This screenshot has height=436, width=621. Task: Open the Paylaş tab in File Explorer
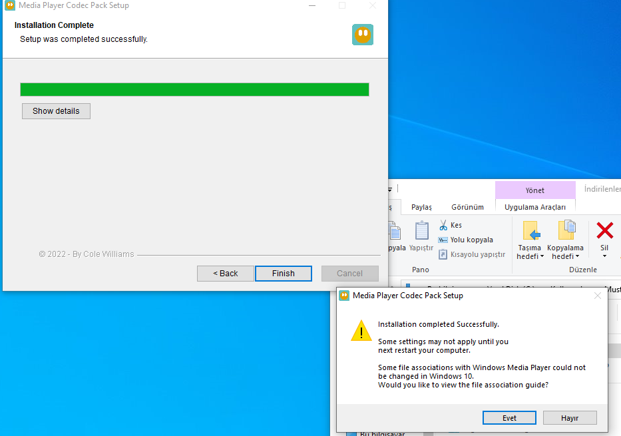point(421,207)
